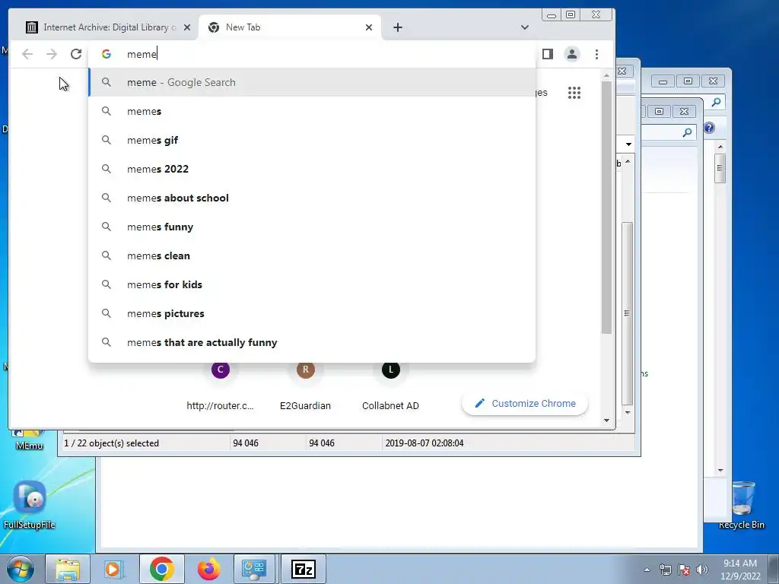
Task: Go back in Chrome navigation
Action: click(27, 54)
